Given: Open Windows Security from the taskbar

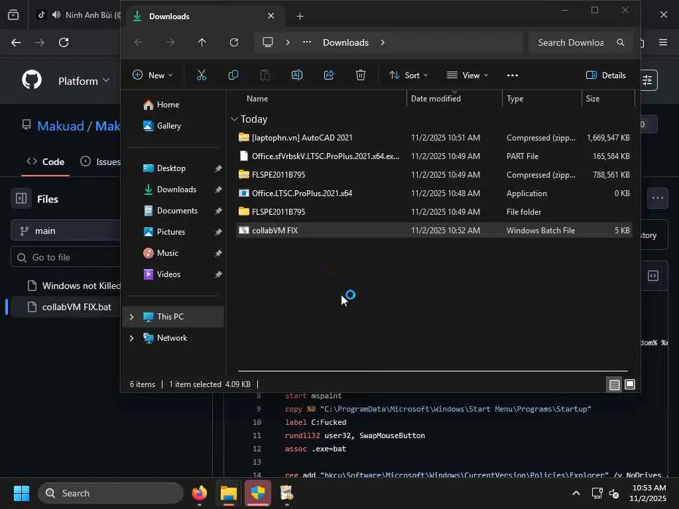Looking at the screenshot, I should tap(258, 493).
